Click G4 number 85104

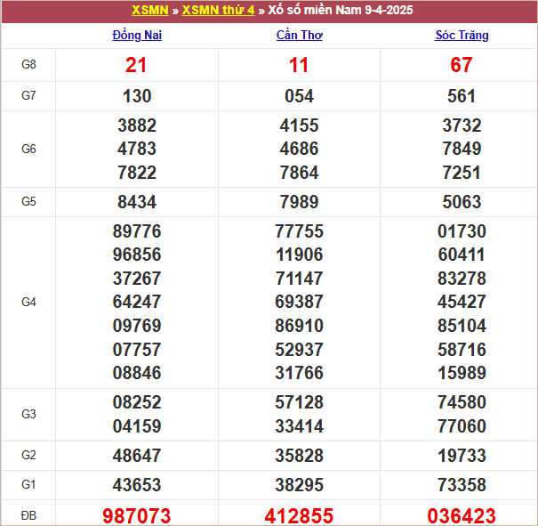pyautogui.click(x=462, y=326)
